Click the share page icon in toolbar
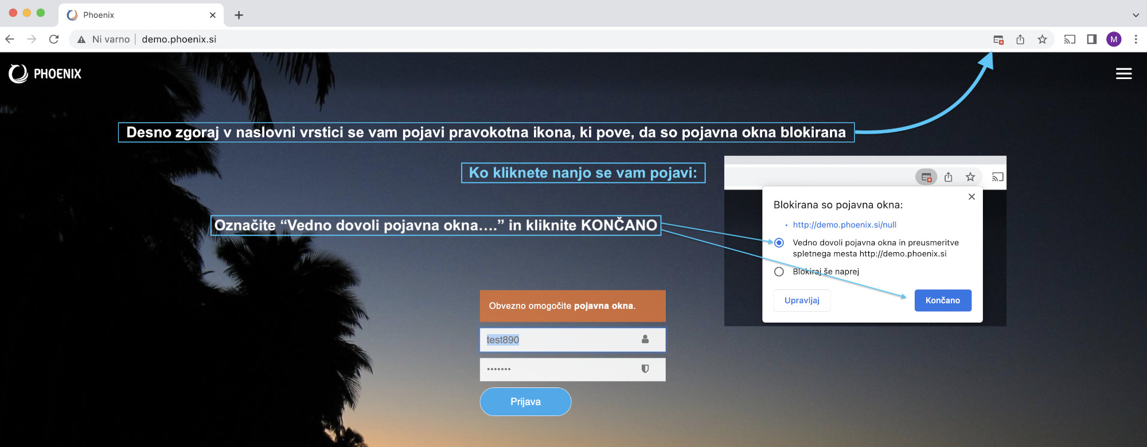Screen dimensions: 1147x447 (1020, 40)
